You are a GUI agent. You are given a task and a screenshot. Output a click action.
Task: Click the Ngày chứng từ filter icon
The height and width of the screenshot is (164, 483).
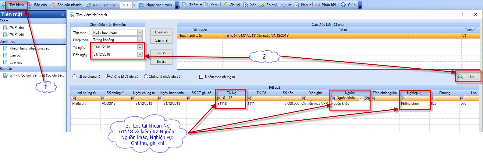[x=133, y=98]
